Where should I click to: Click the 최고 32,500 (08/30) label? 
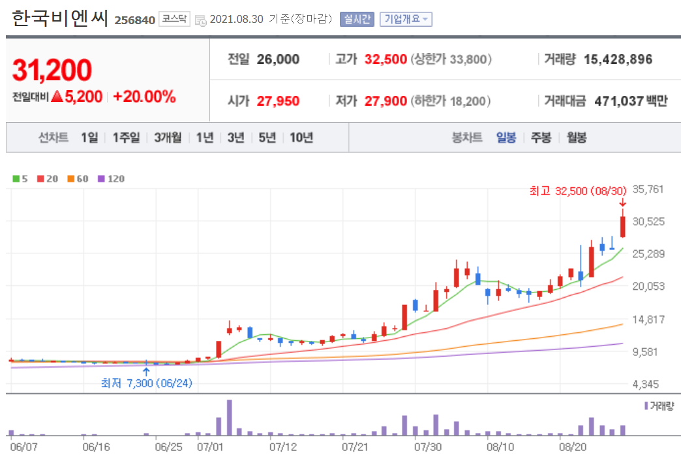click(578, 191)
